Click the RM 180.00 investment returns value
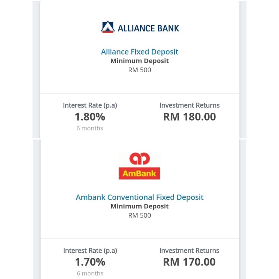 (190, 117)
